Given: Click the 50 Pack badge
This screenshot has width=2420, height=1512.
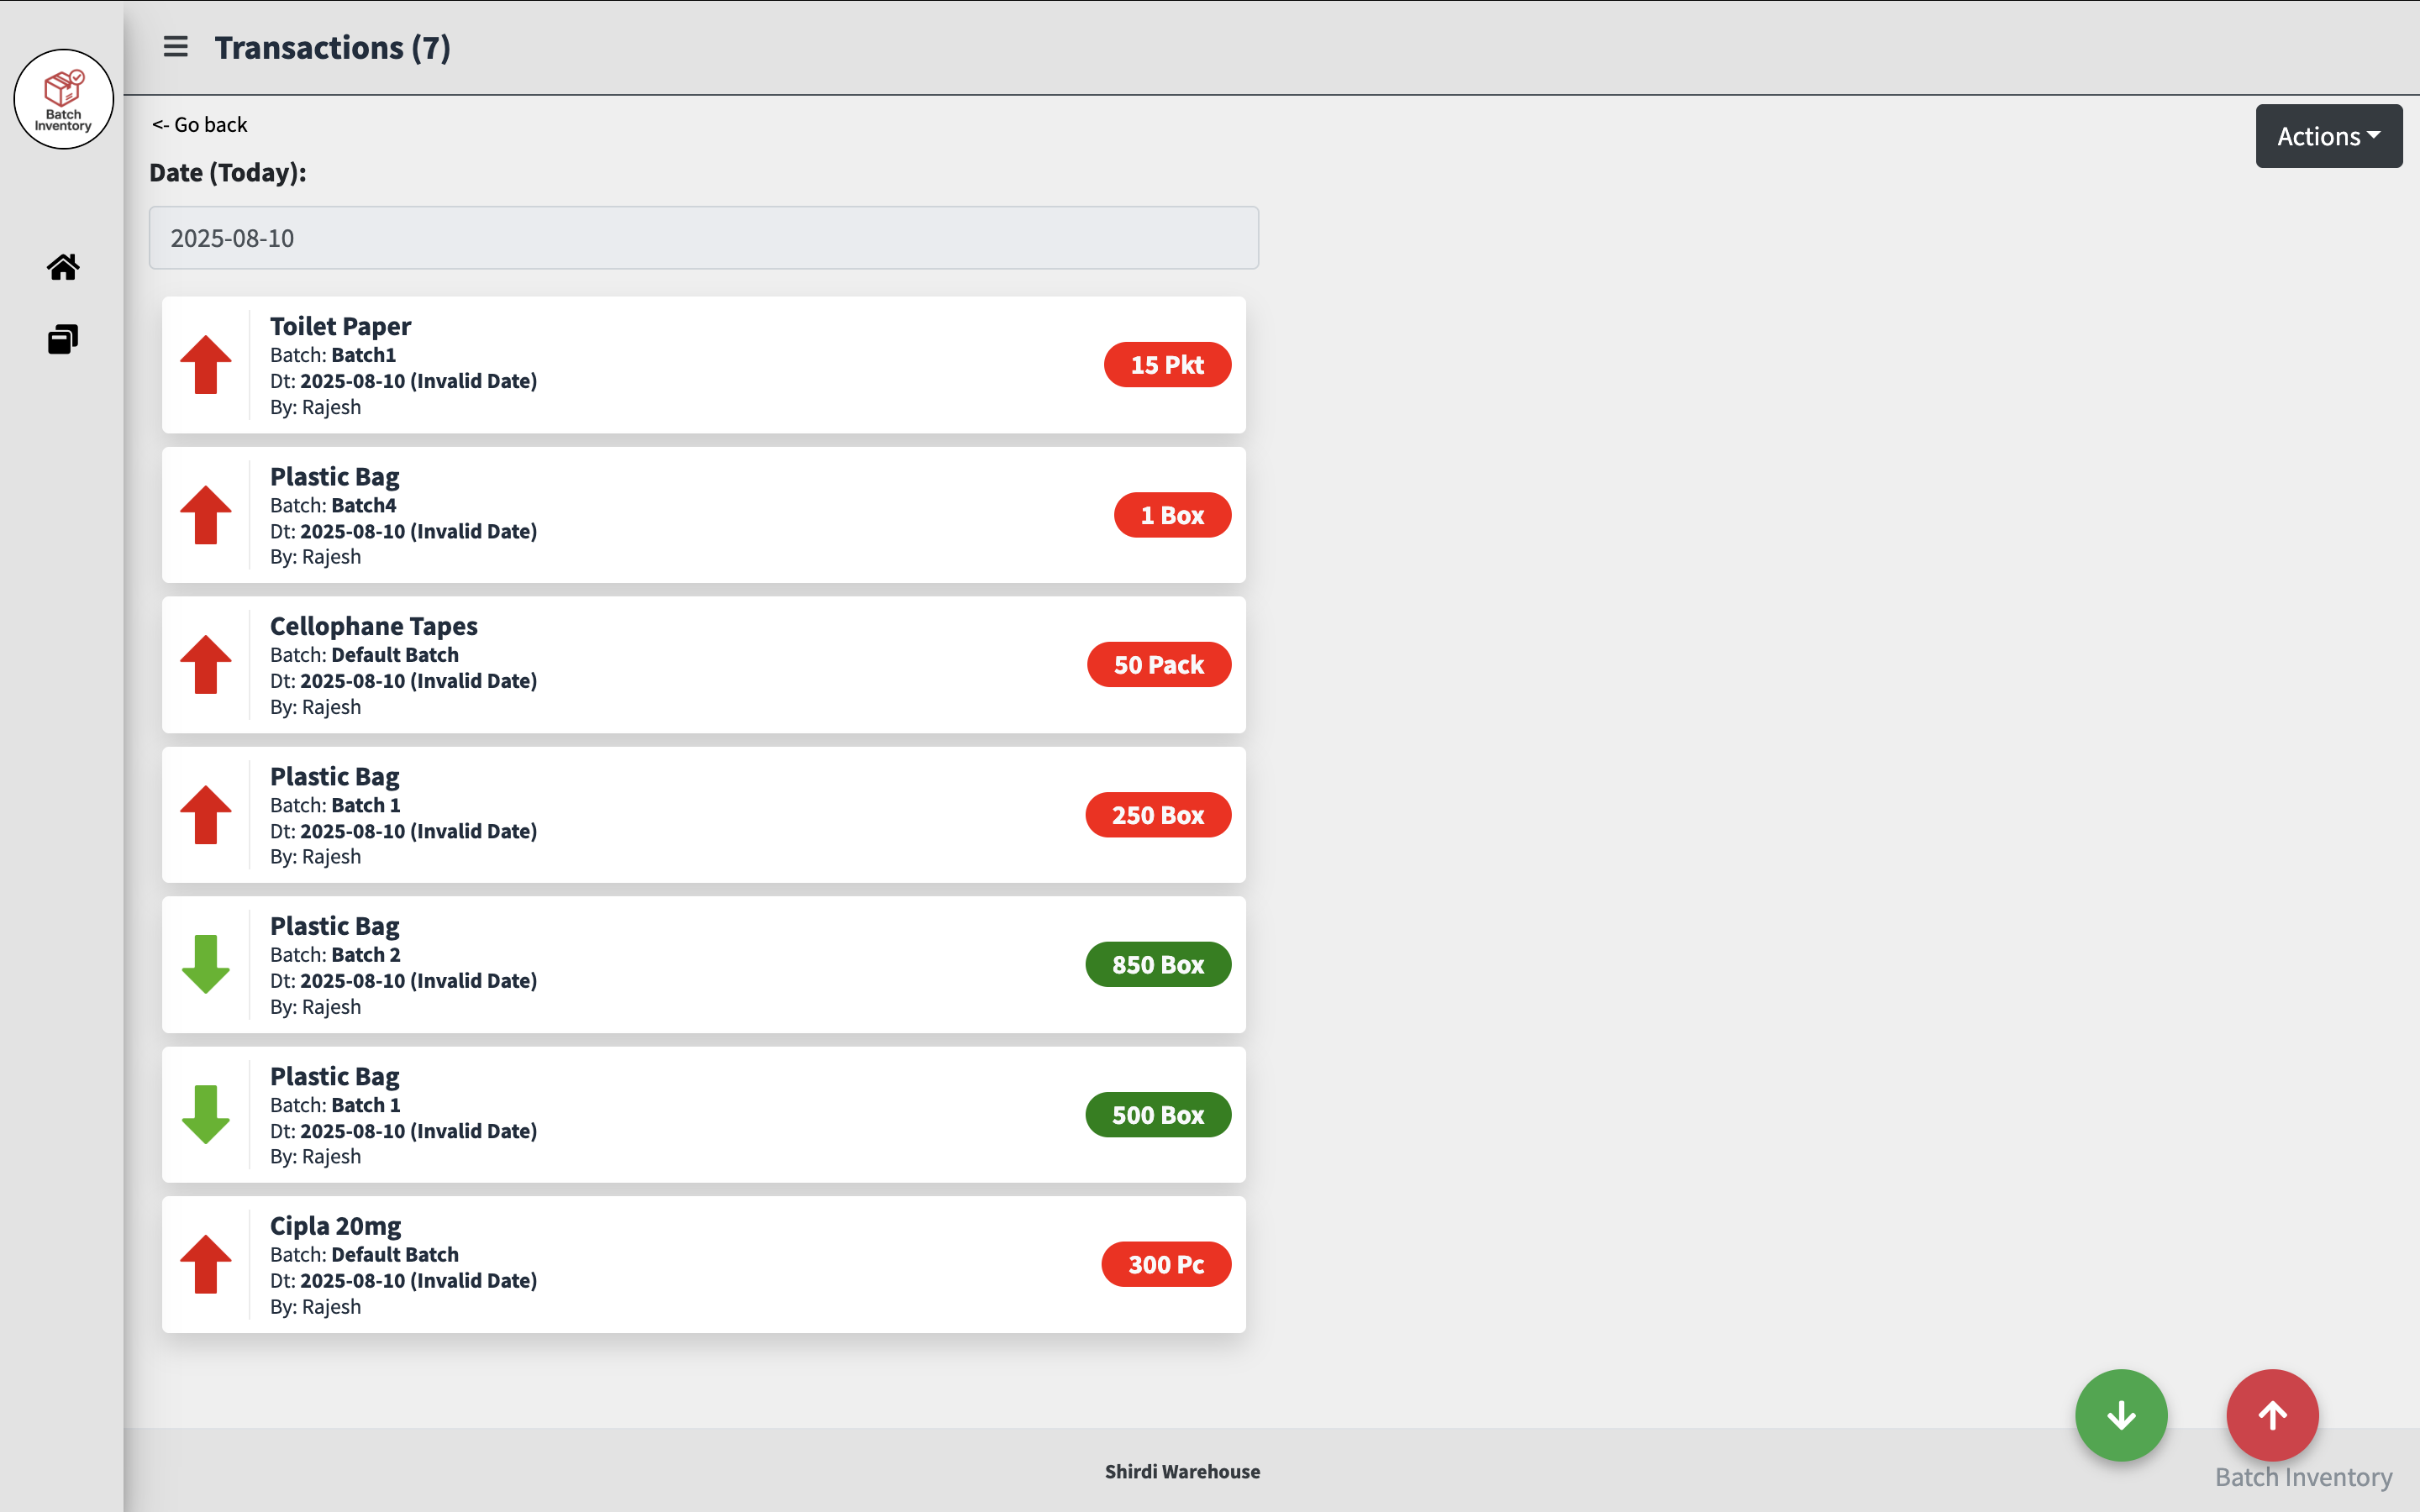Looking at the screenshot, I should coord(1159,665).
